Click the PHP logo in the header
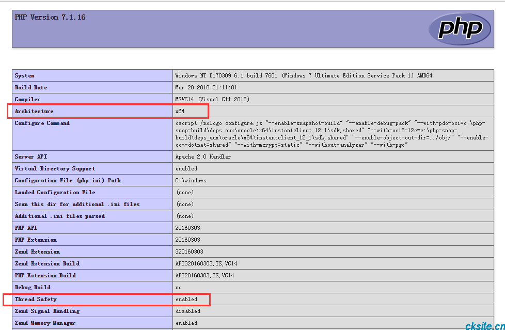This screenshot has height=330, width=505. [x=460, y=29]
